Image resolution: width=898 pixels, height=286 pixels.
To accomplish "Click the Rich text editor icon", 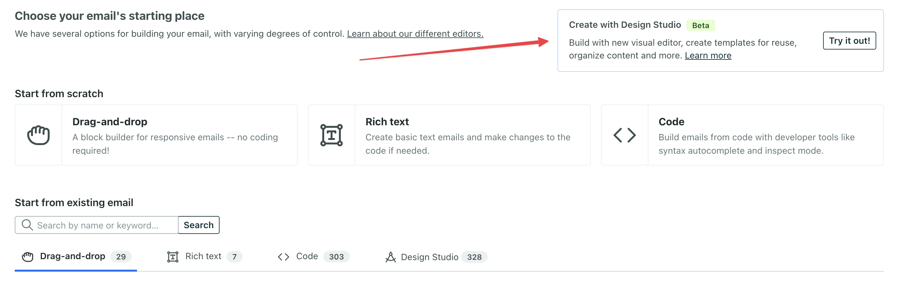I will 331,135.
